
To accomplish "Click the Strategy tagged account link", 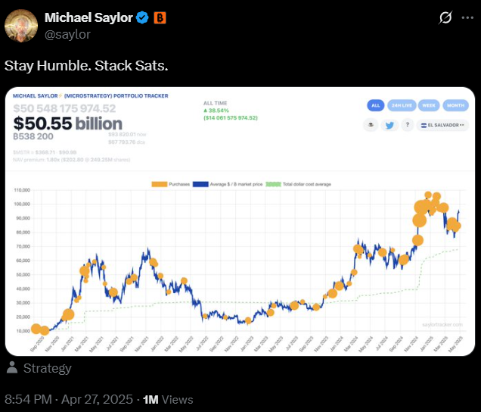I will pos(47,368).
